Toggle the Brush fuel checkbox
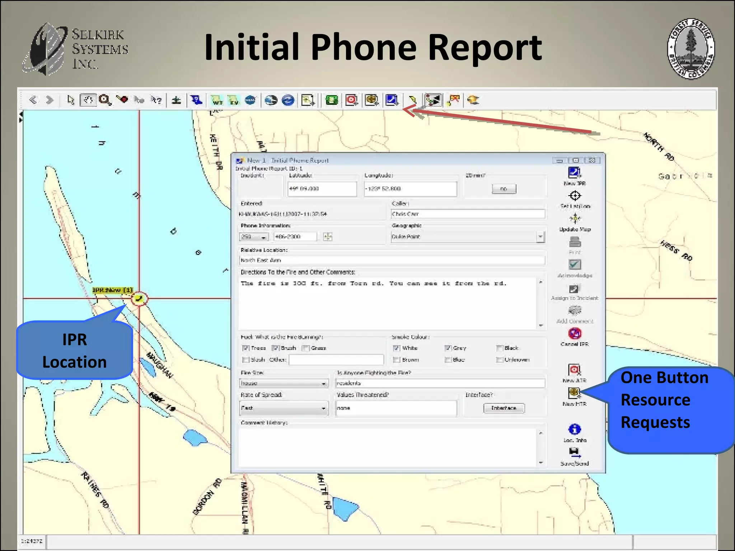 pyautogui.click(x=276, y=348)
